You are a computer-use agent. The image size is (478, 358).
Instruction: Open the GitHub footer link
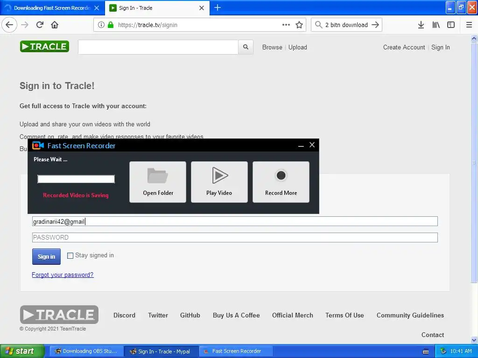pos(190,315)
